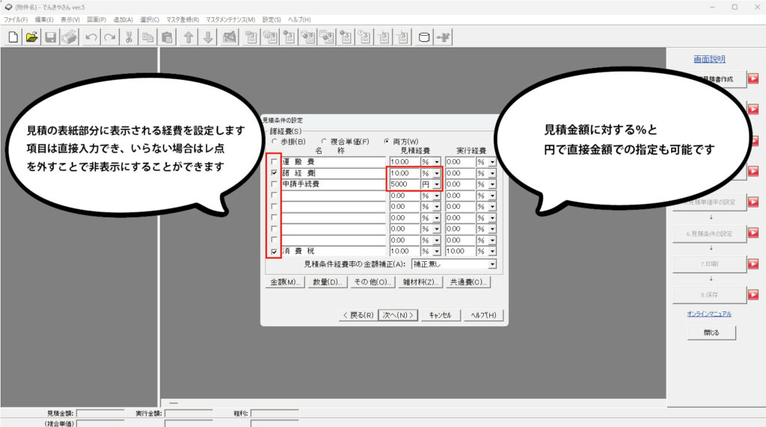
Task: Go to next step with 次へ(N)
Action: click(x=398, y=315)
